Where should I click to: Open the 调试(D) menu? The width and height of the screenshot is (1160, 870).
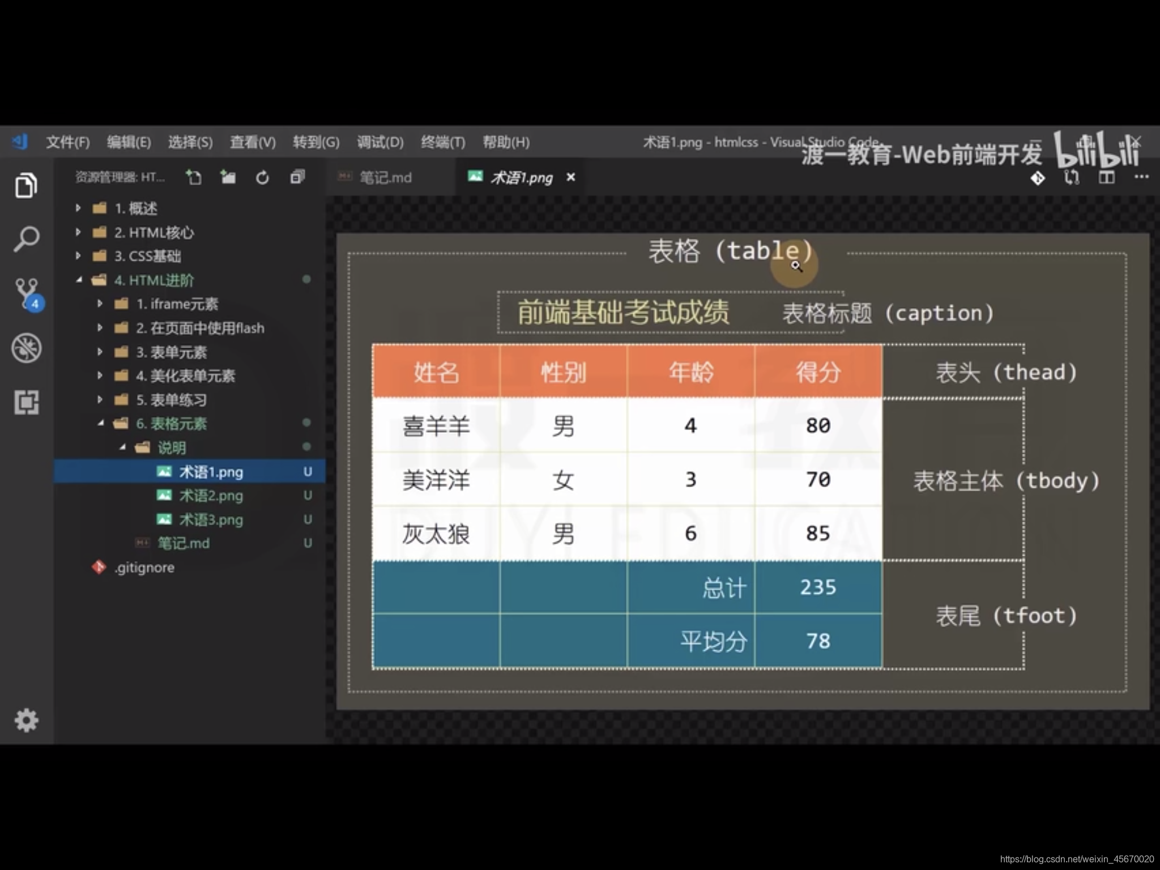[380, 142]
